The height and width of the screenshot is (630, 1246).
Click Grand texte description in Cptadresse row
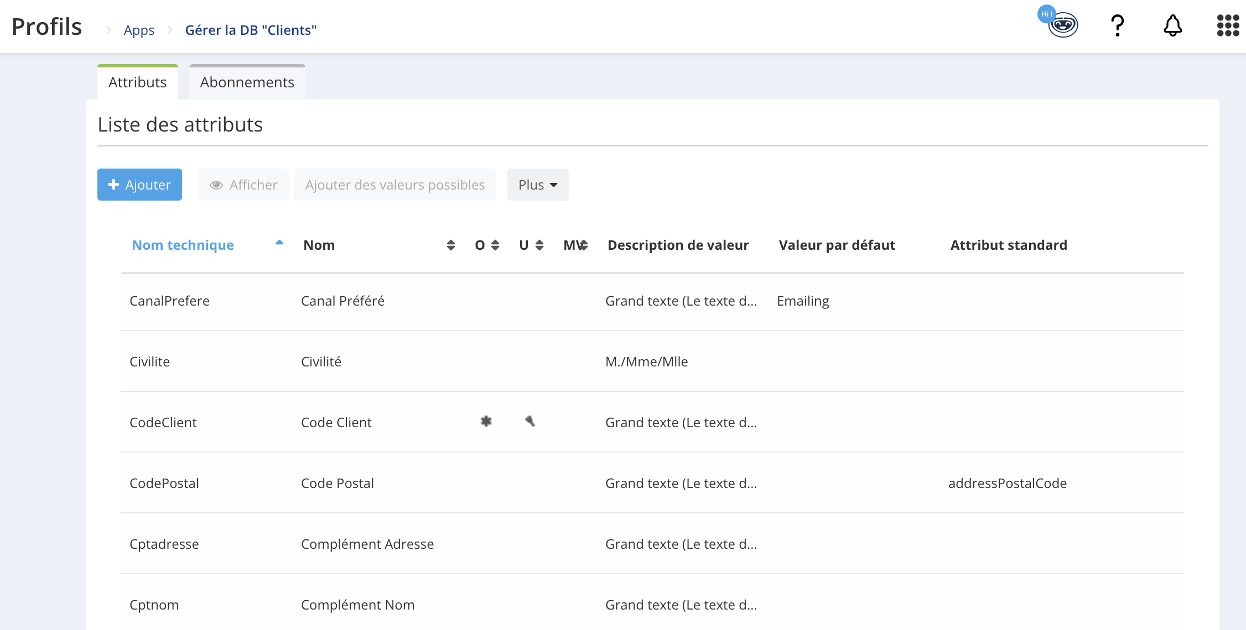tap(681, 544)
